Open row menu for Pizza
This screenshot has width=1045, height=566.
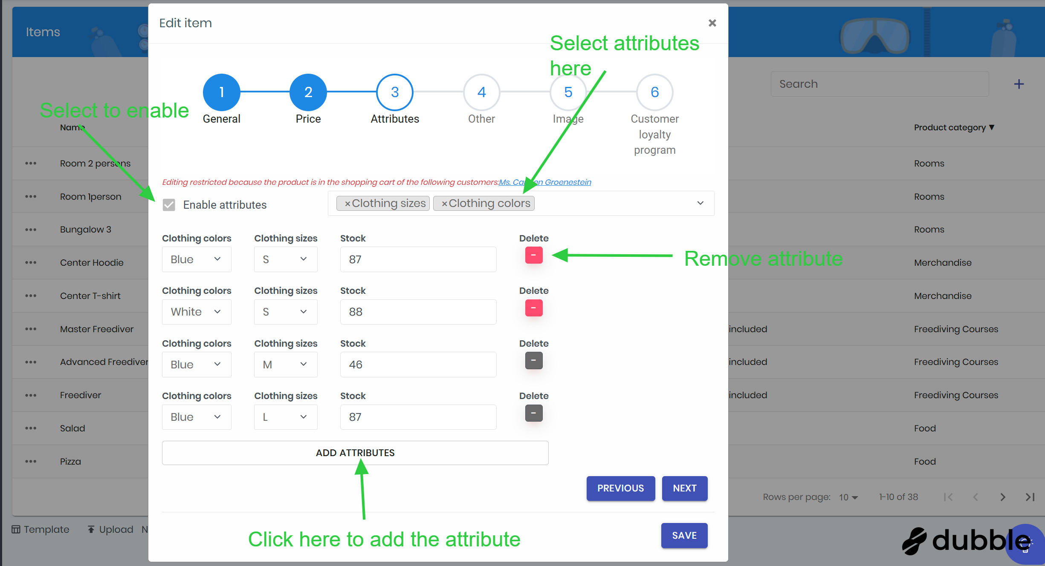[31, 462]
